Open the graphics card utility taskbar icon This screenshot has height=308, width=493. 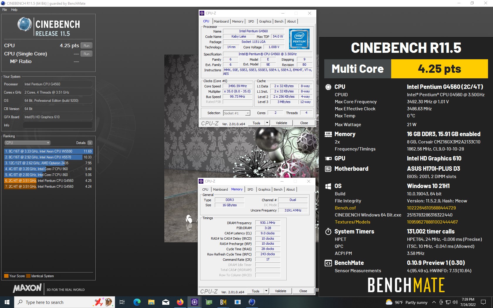point(209,302)
